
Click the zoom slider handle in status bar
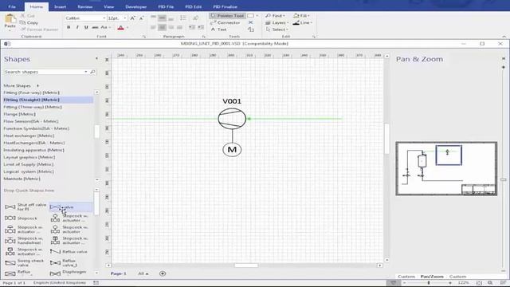coord(429,283)
